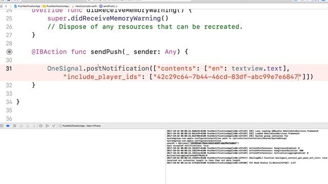Click the 'Dispose of any resources' comment
Image resolution: width=328 pixels, height=184 pixels.
[x=145, y=27]
